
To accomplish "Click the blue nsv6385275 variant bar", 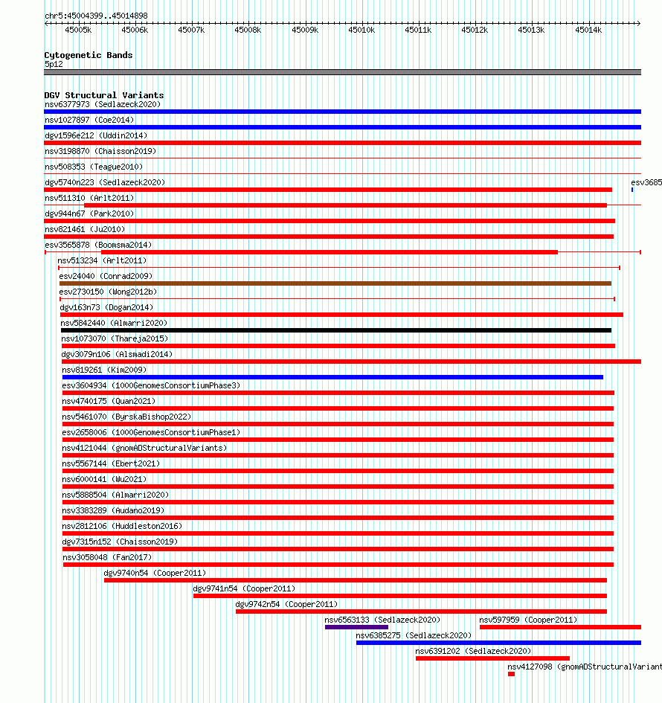I will (499, 643).
